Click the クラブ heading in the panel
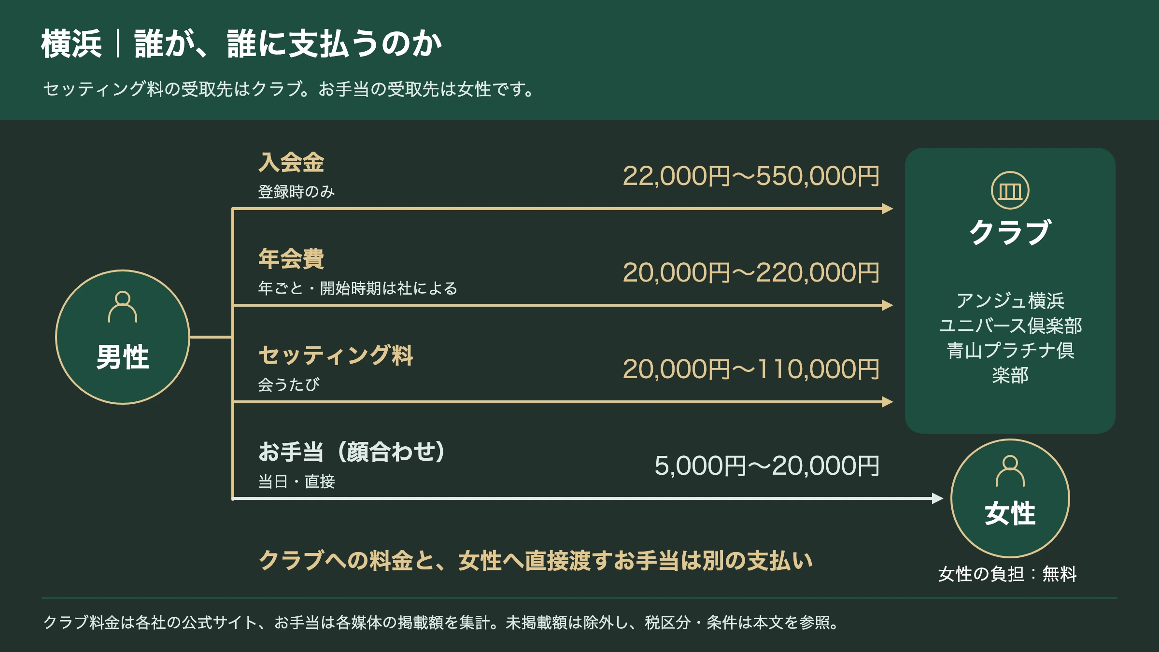Image resolution: width=1159 pixels, height=652 pixels. click(x=1010, y=232)
